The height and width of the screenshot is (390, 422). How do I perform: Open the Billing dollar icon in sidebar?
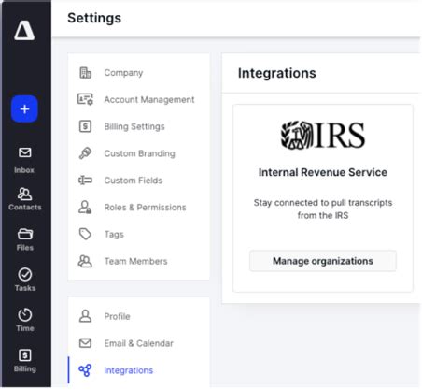25,355
